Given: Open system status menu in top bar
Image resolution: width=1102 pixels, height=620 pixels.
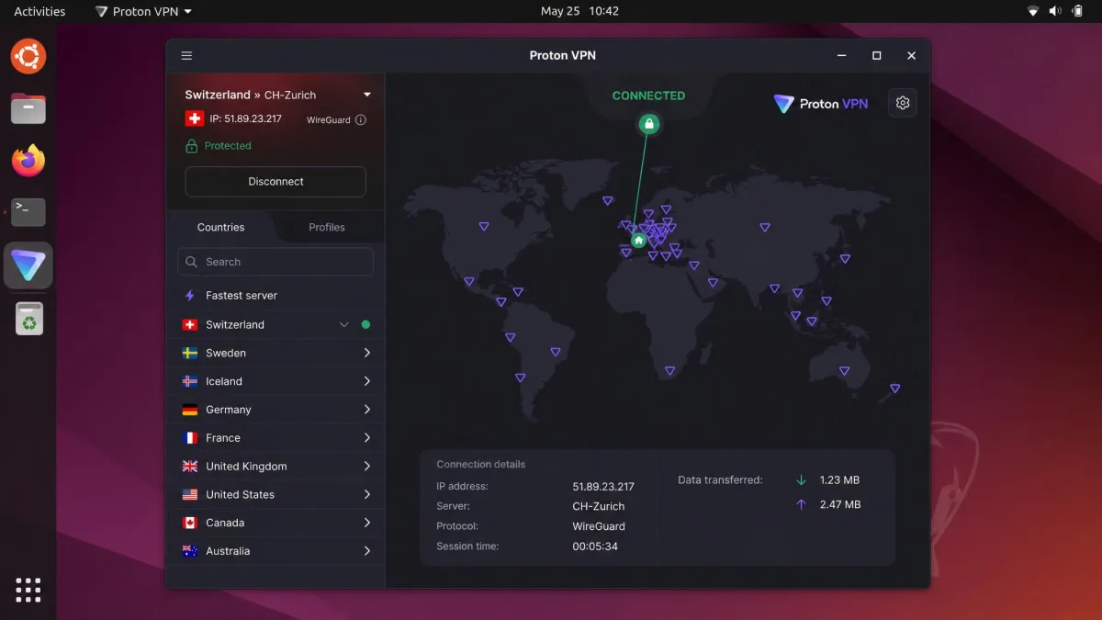Looking at the screenshot, I should [1056, 12].
